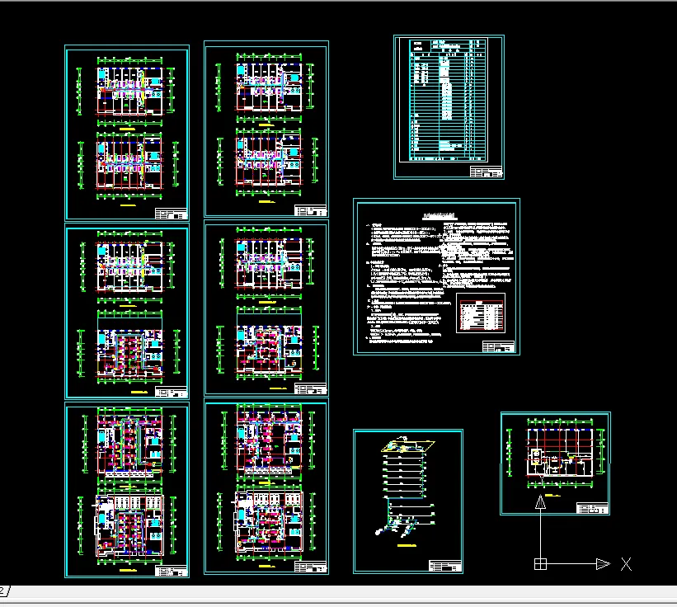Select the middle sheet in the second column

266,308
